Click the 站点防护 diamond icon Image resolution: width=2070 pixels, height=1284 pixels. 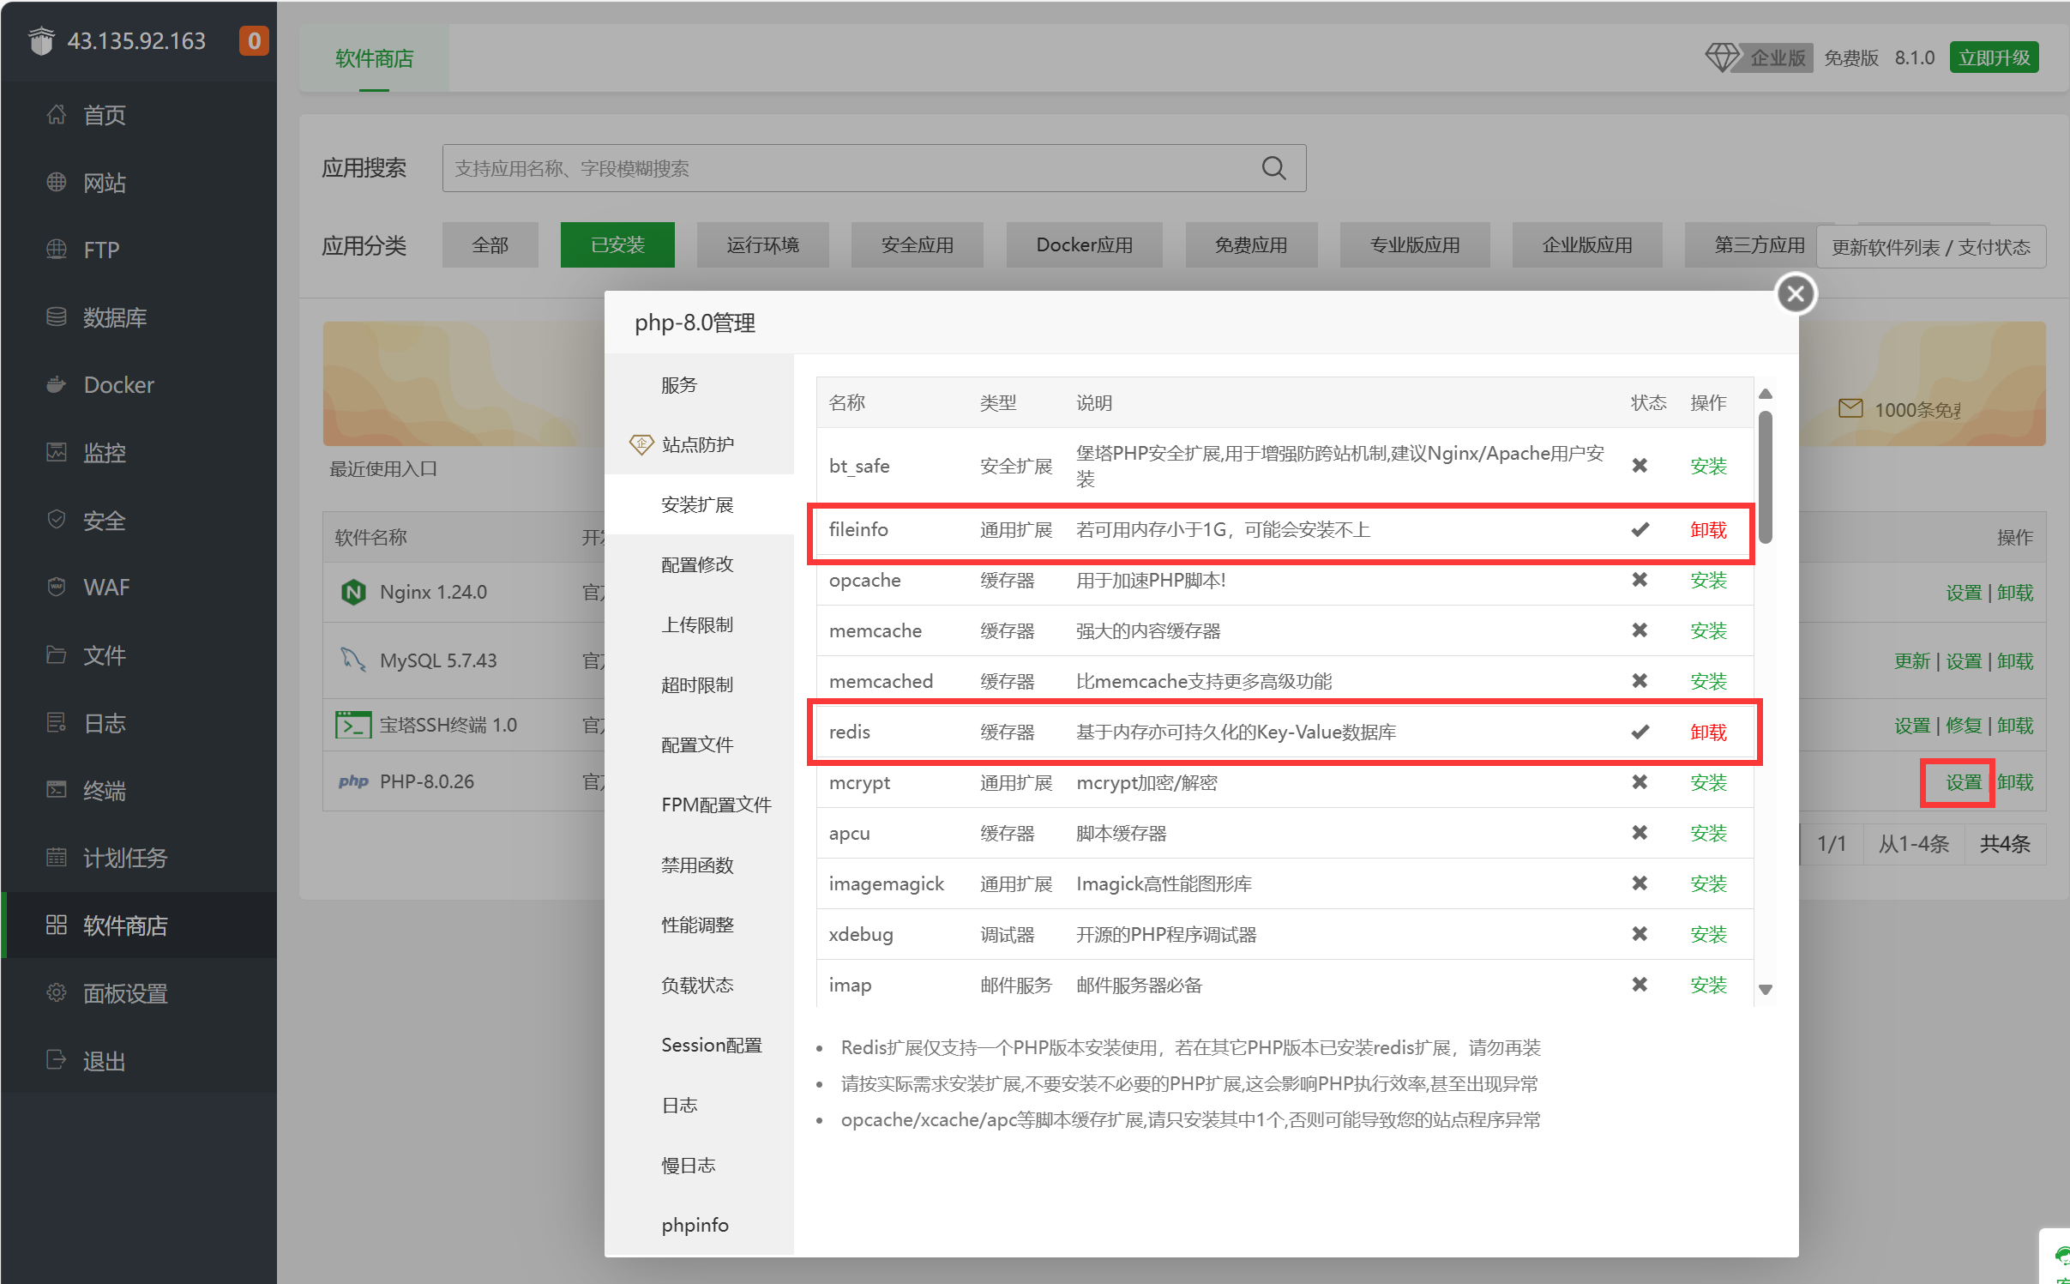pos(641,444)
